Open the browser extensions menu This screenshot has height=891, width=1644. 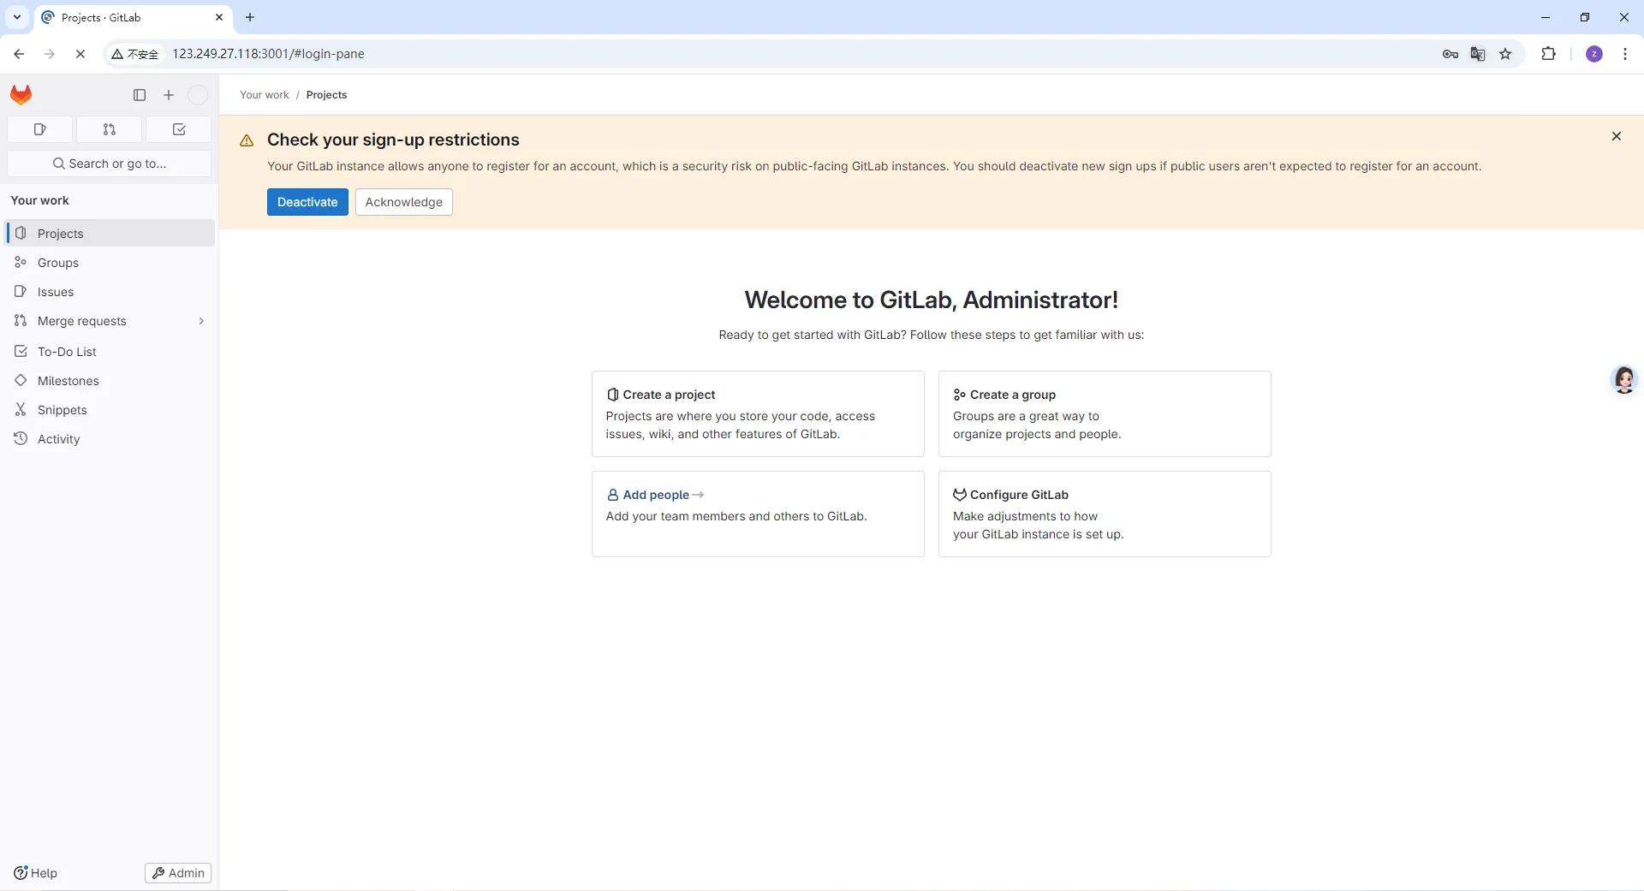(1549, 54)
